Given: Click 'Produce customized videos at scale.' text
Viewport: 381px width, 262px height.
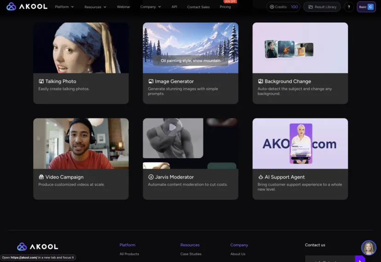Looking at the screenshot, I should click(x=71, y=184).
